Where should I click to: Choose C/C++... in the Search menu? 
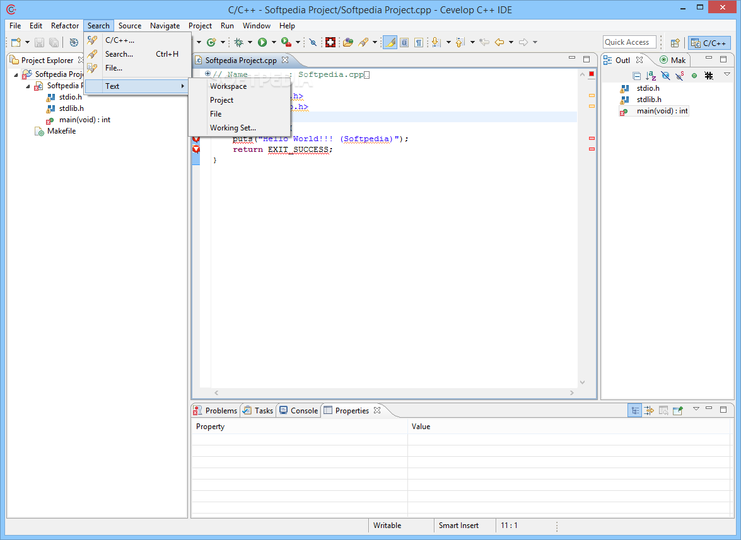click(138, 40)
